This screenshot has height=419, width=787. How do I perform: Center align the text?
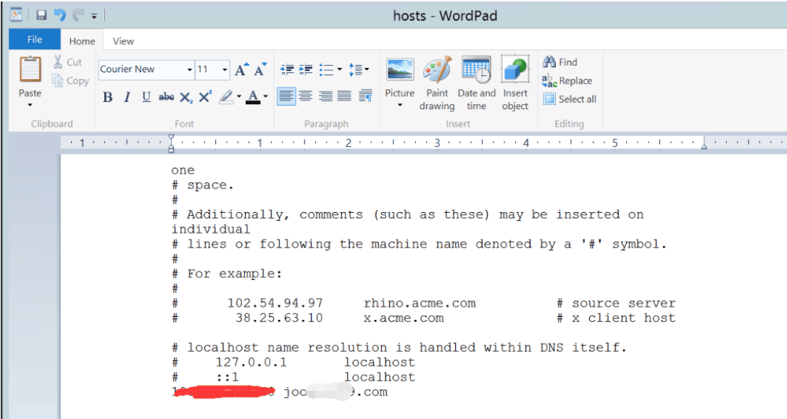306,96
